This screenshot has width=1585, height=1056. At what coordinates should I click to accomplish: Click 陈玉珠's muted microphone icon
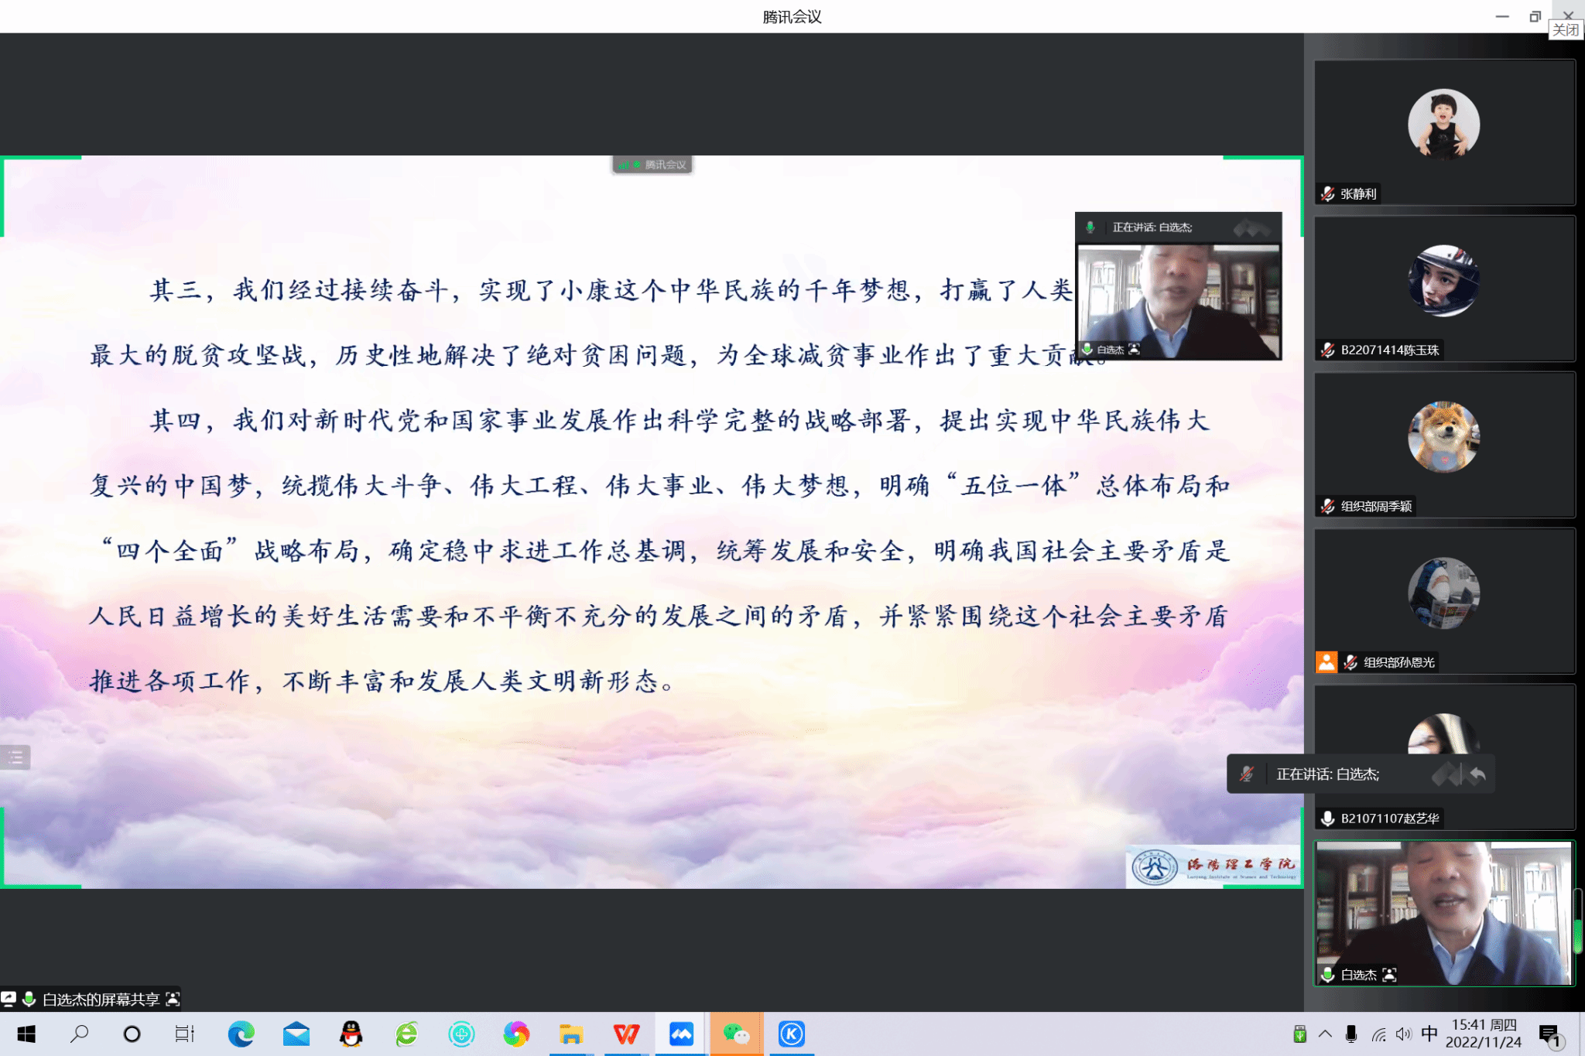[x=1328, y=350]
